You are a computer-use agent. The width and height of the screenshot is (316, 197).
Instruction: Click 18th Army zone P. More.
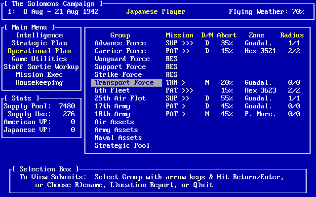(260, 114)
